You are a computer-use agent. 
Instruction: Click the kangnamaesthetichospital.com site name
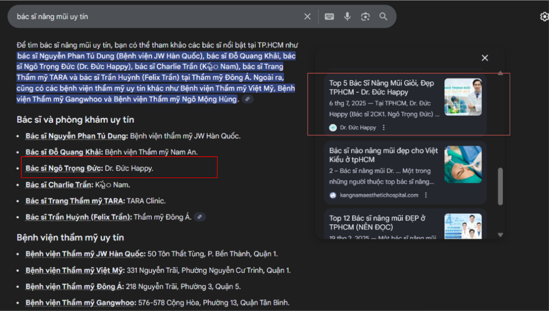click(379, 195)
